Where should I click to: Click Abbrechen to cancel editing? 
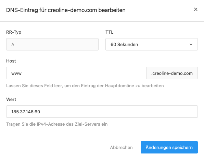pos(121,147)
